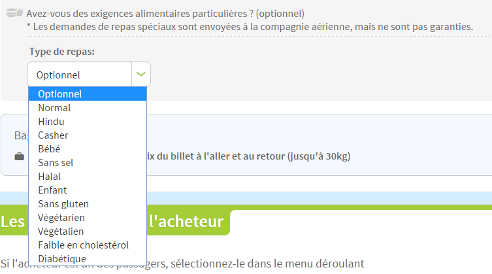492x274 pixels.
Task: Select Hindu meal from the list
Action: (88, 122)
